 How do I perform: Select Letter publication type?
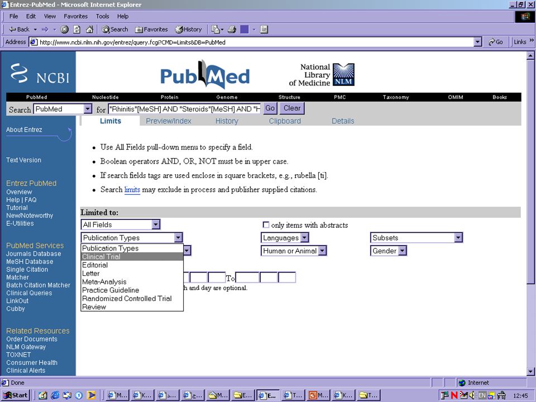coord(132,274)
